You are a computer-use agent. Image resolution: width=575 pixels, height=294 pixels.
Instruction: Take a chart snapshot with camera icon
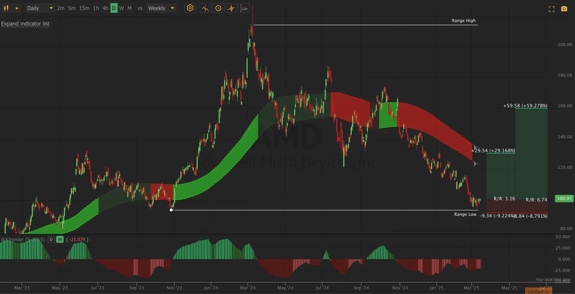(x=564, y=9)
